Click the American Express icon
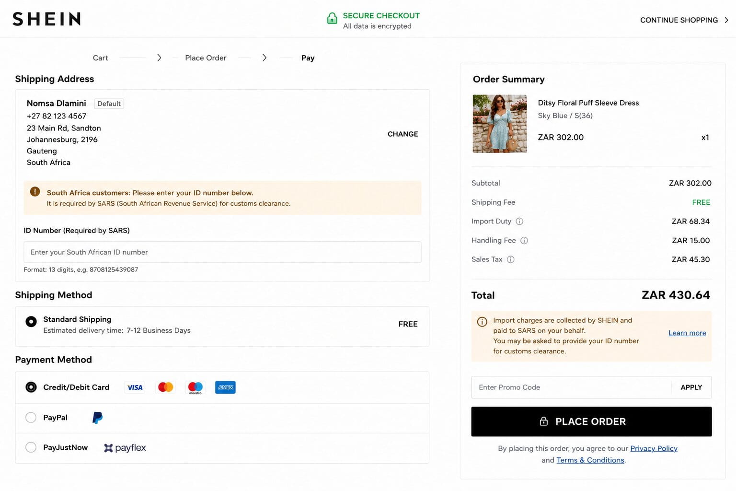The image size is (736, 491). point(225,387)
